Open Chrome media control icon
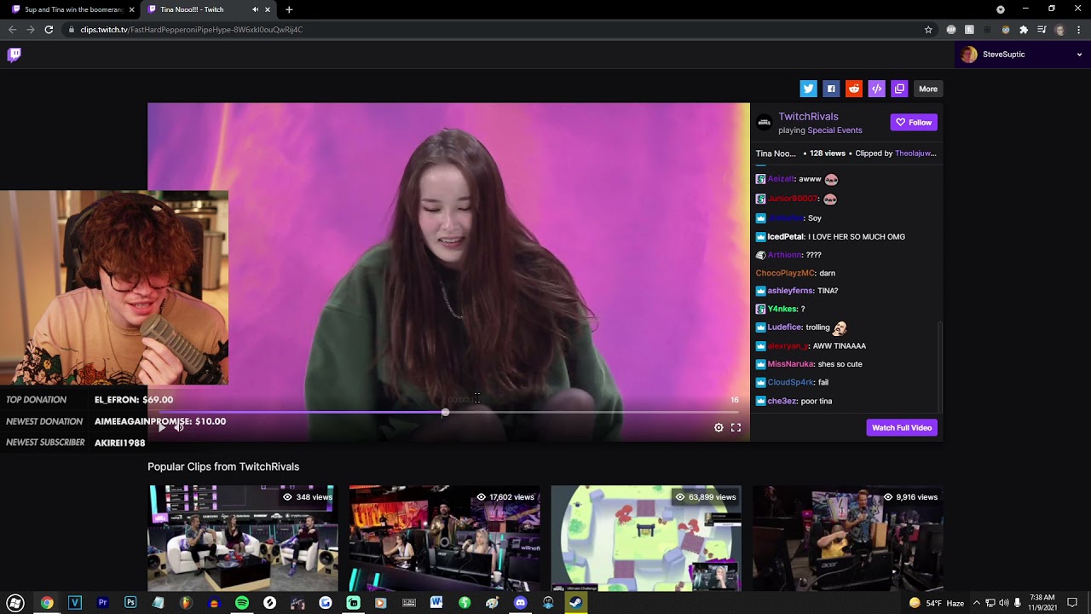 click(x=1042, y=29)
